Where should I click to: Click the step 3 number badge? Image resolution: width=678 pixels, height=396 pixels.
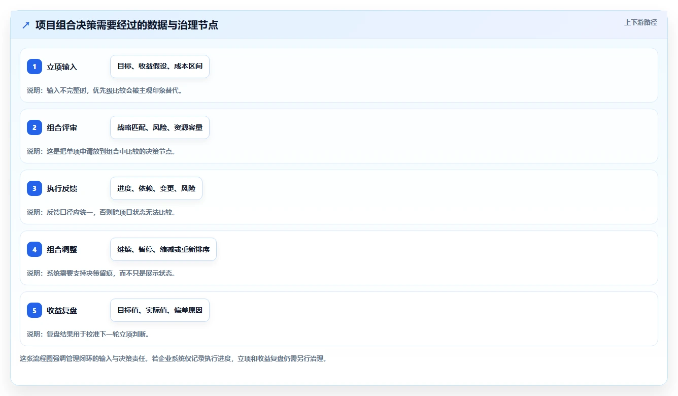(x=35, y=188)
